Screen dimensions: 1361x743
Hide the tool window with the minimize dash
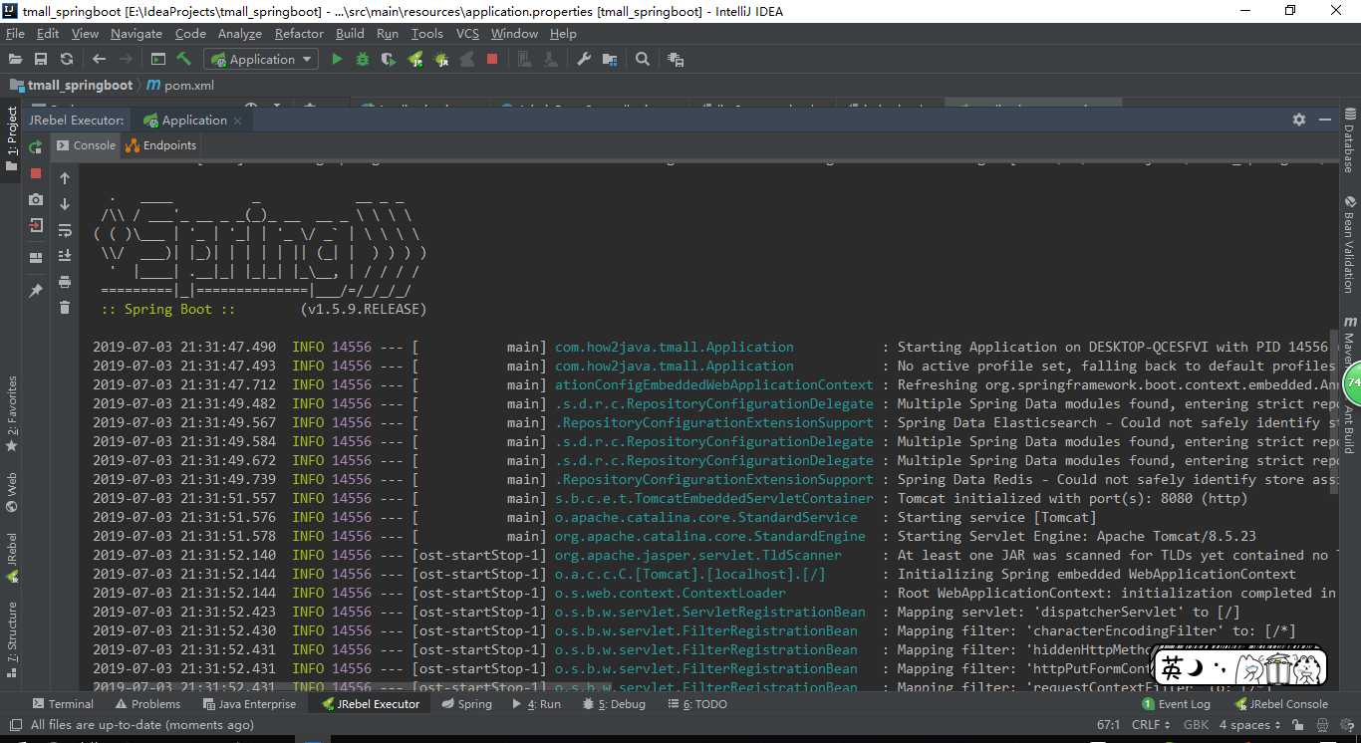point(1324,120)
